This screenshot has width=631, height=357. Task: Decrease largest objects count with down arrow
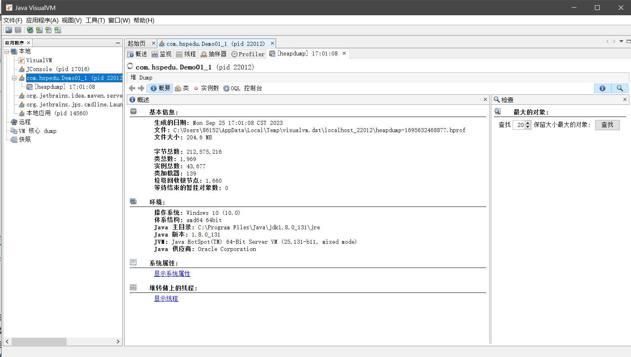(x=528, y=127)
